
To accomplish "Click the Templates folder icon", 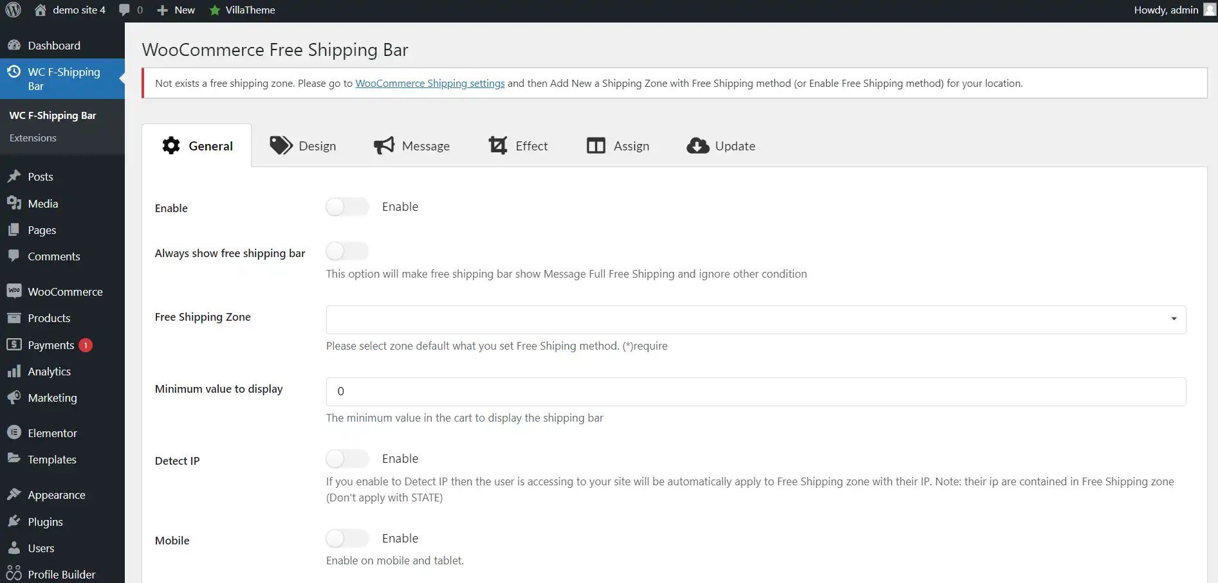I will pyautogui.click(x=14, y=459).
